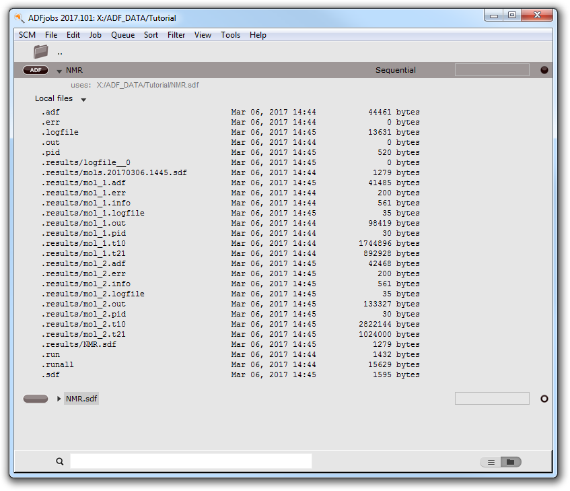This screenshot has height=491, width=570.
Task: Collapse the NMR job details
Action: 59,71
